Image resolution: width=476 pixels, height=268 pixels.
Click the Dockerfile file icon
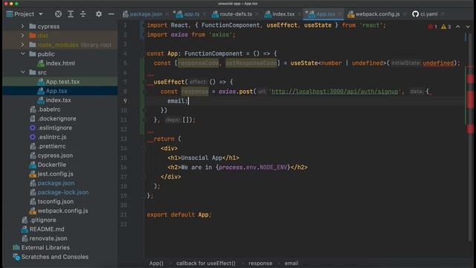click(x=33, y=165)
